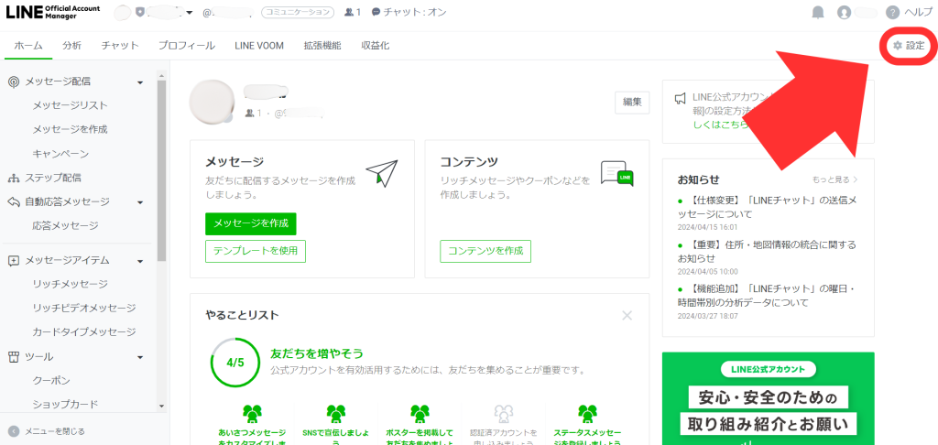
Task: Click the SNSで宣伝しましょう task icon
Action: pos(336,413)
